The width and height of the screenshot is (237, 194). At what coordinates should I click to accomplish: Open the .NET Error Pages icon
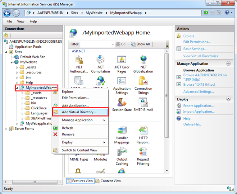[x=122, y=64]
